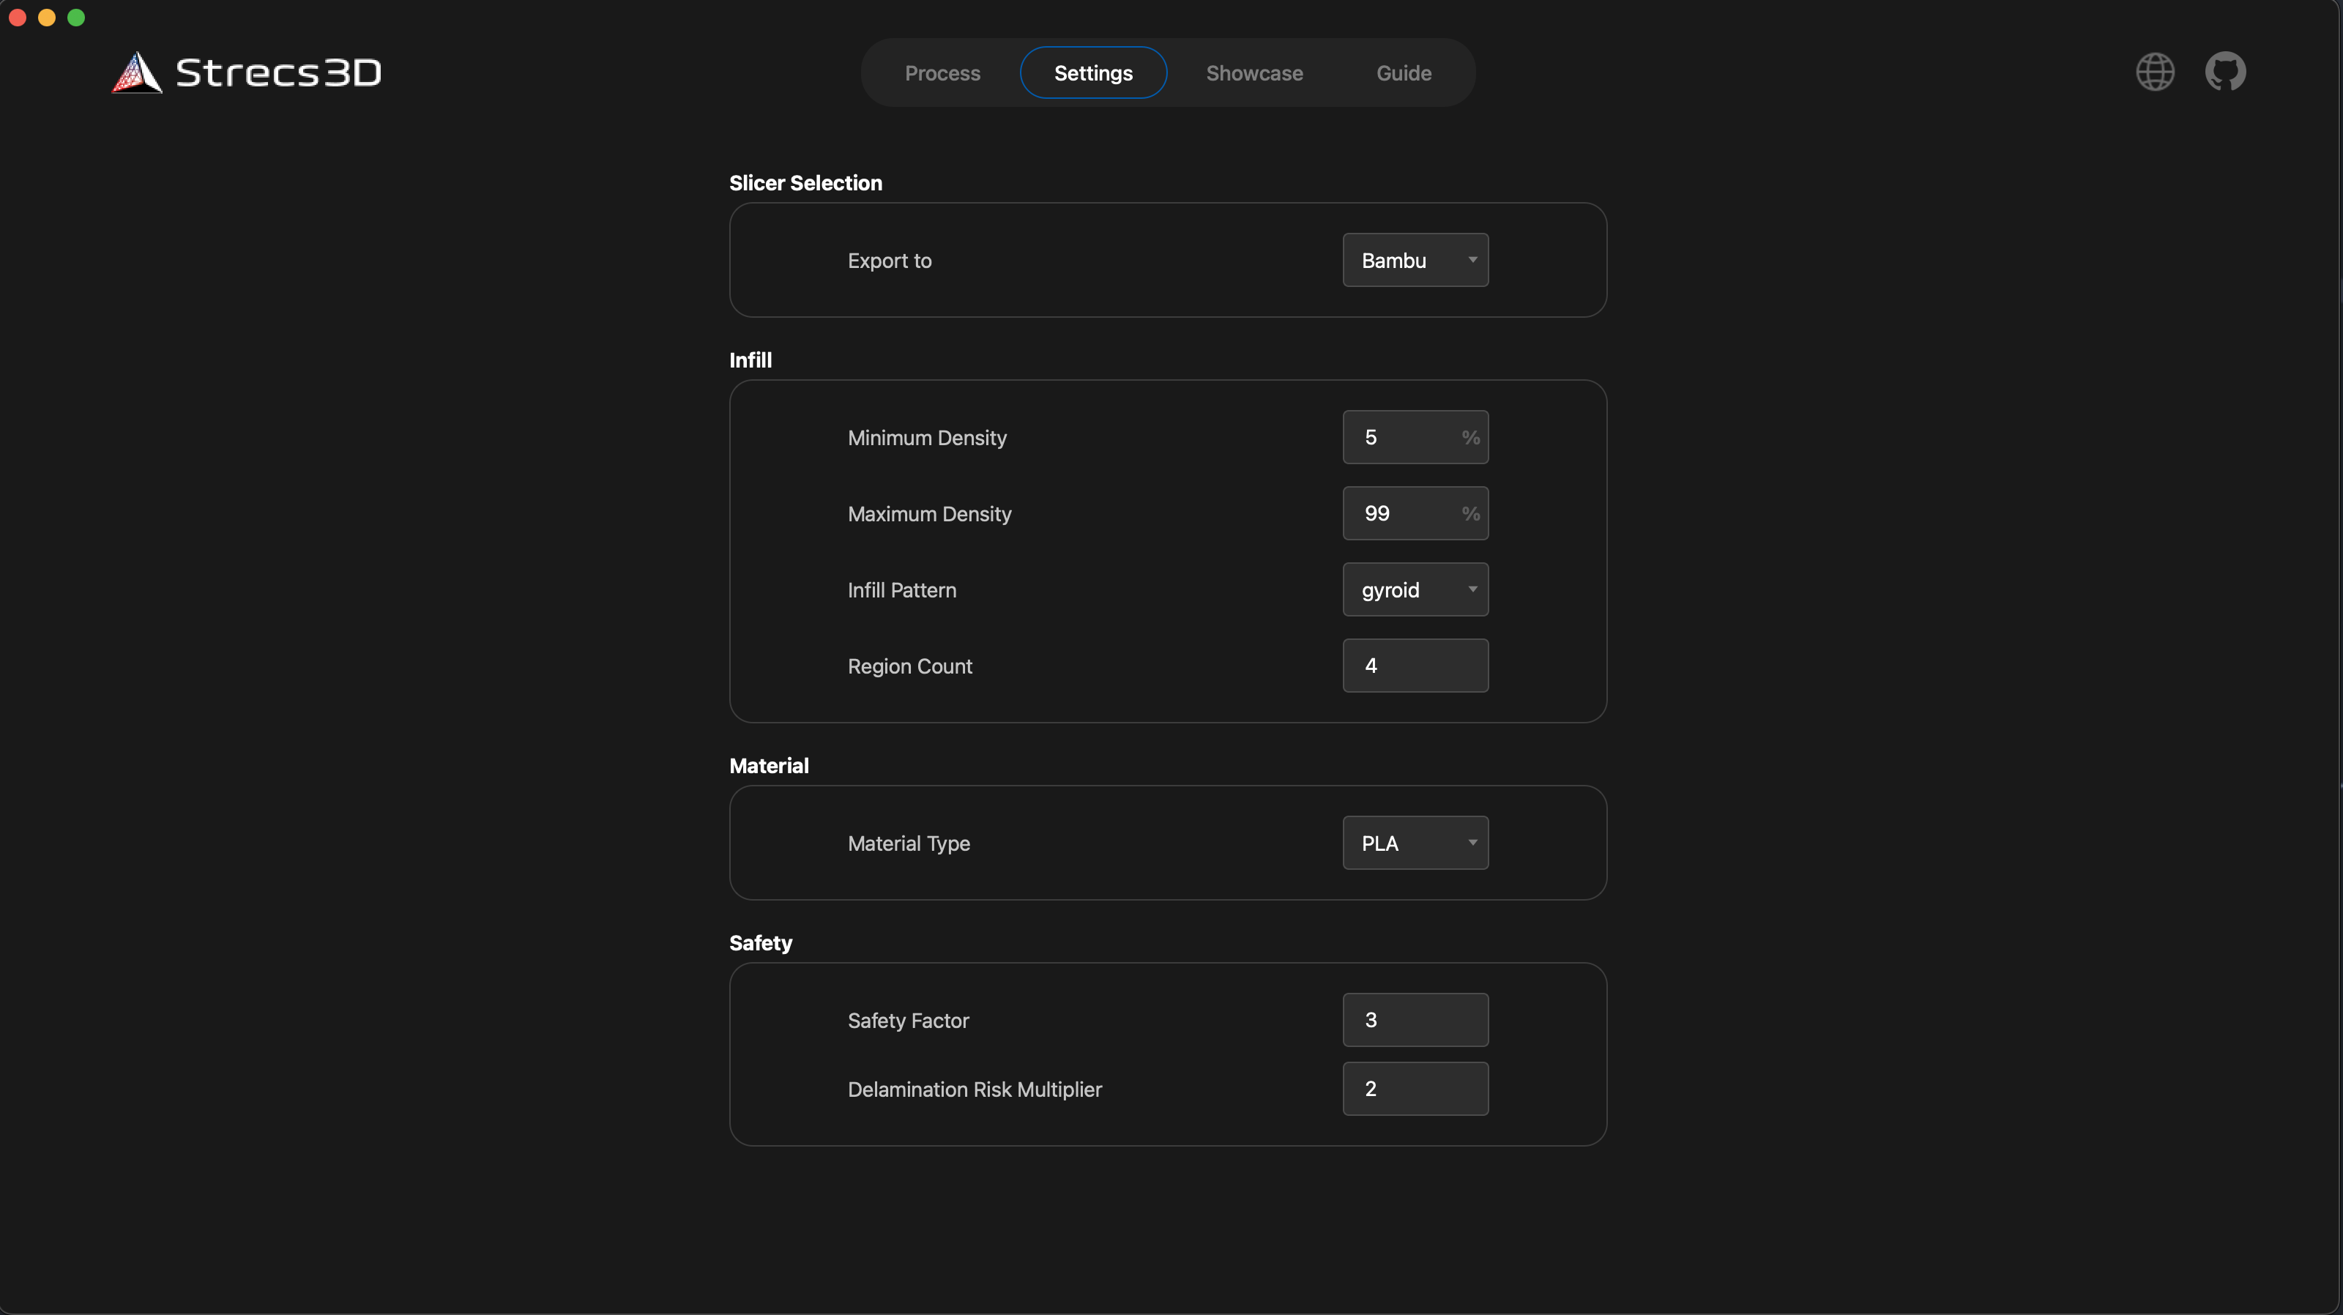The width and height of the screenshot is (2343, 1315).
Task: Edit the Safety Factor value of 3
Action: point(1415,1019)
